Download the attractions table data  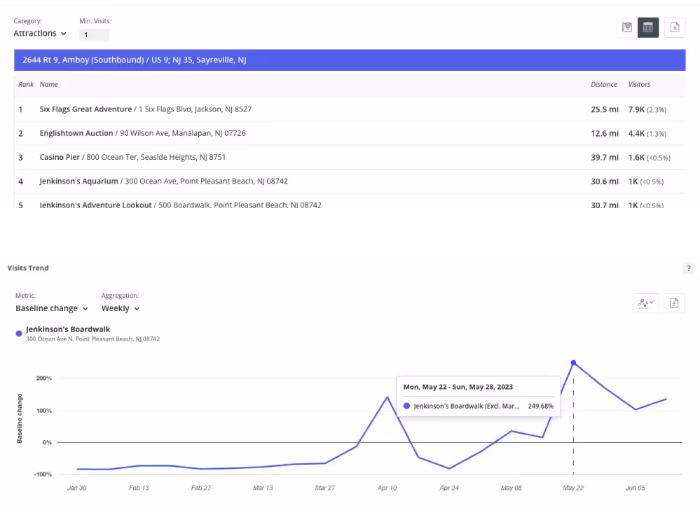tap(675, 27)
